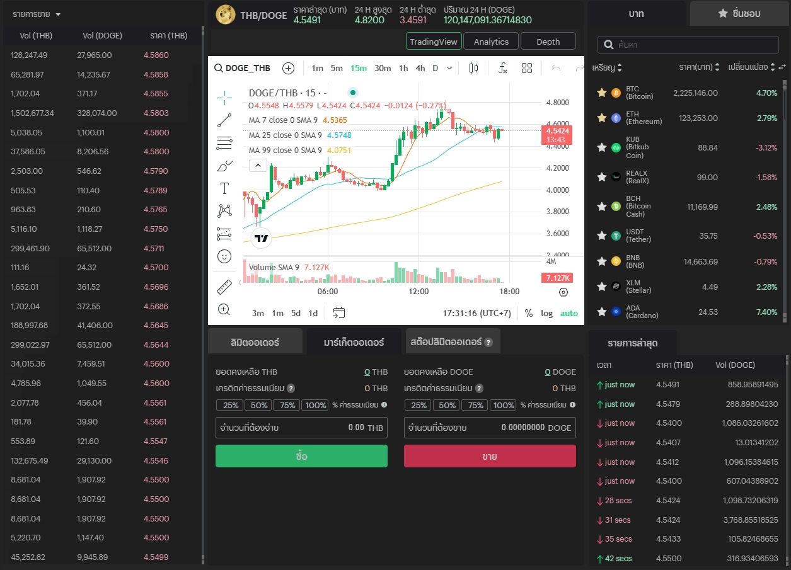This screenshot has width=791, height=570.
Task: Sort the coin list by เปลี่ยนแปลง column
Action: point(751,67)
